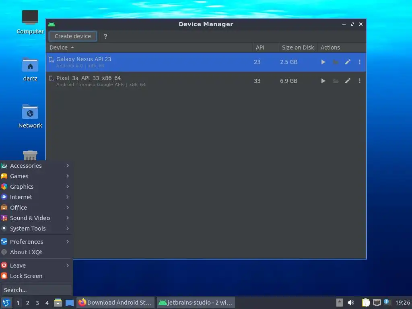This screenshot has height=309, width=412.
Task: Expand the Games menu category
Action: 37,176
